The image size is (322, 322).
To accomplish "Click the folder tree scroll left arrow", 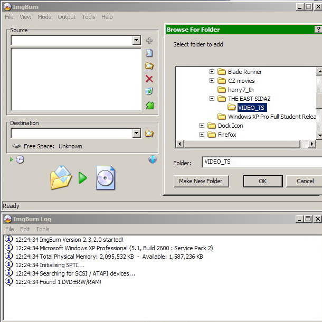I will pyautogui.click(x=180, y=144).
